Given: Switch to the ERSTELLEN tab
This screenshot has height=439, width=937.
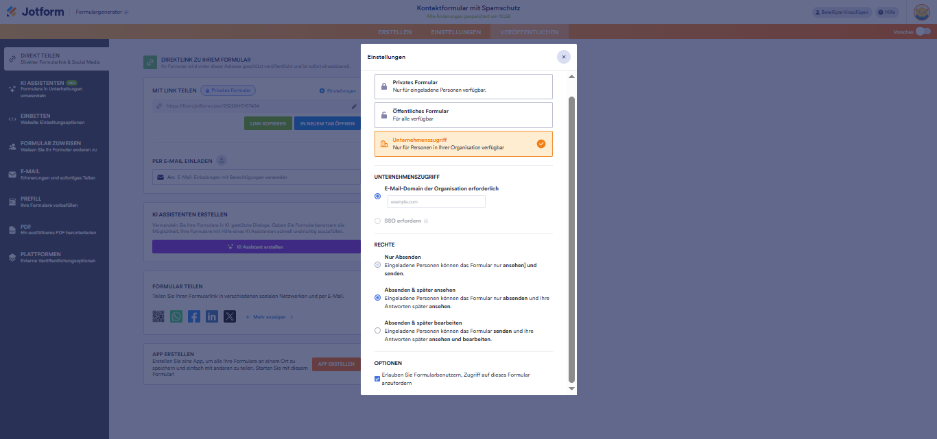Looking at the screenshot, I should [x=395, y=32].
